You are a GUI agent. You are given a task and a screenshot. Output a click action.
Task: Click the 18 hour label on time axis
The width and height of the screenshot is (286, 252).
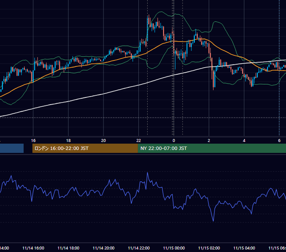point(69,141)
